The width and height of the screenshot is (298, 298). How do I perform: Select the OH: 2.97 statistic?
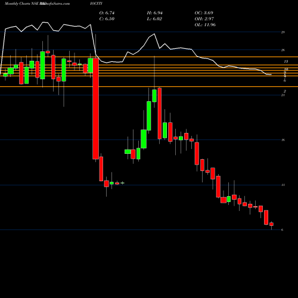tap(204, 19)
